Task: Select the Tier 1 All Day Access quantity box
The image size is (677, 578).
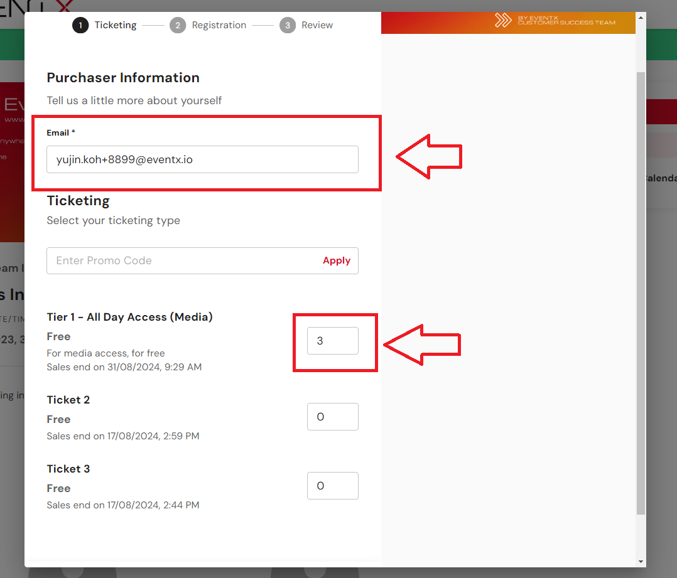Action: coord(332,341)
